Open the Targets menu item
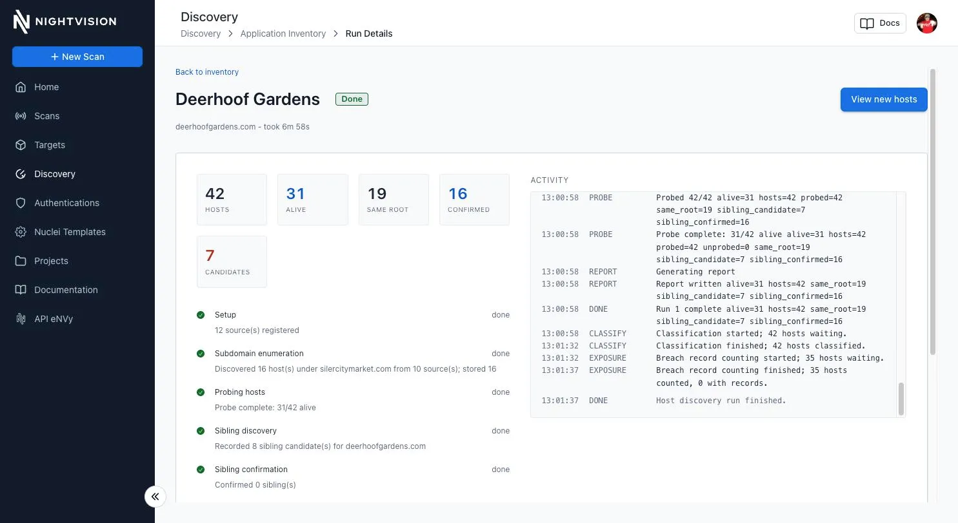 [x=77, y=145]
